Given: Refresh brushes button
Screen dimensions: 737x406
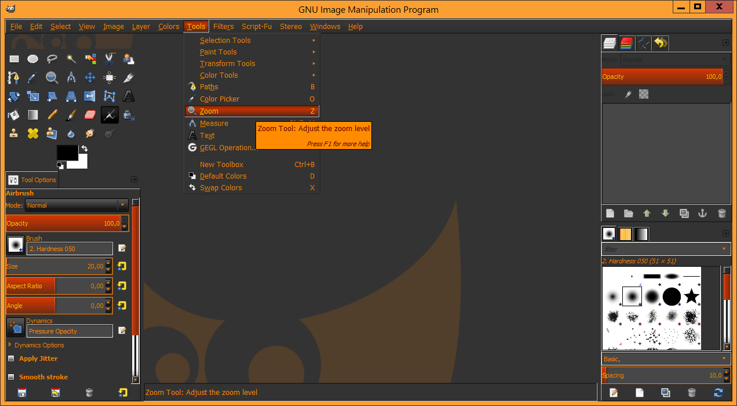Looking at the screenshot, I should (718, 393).
